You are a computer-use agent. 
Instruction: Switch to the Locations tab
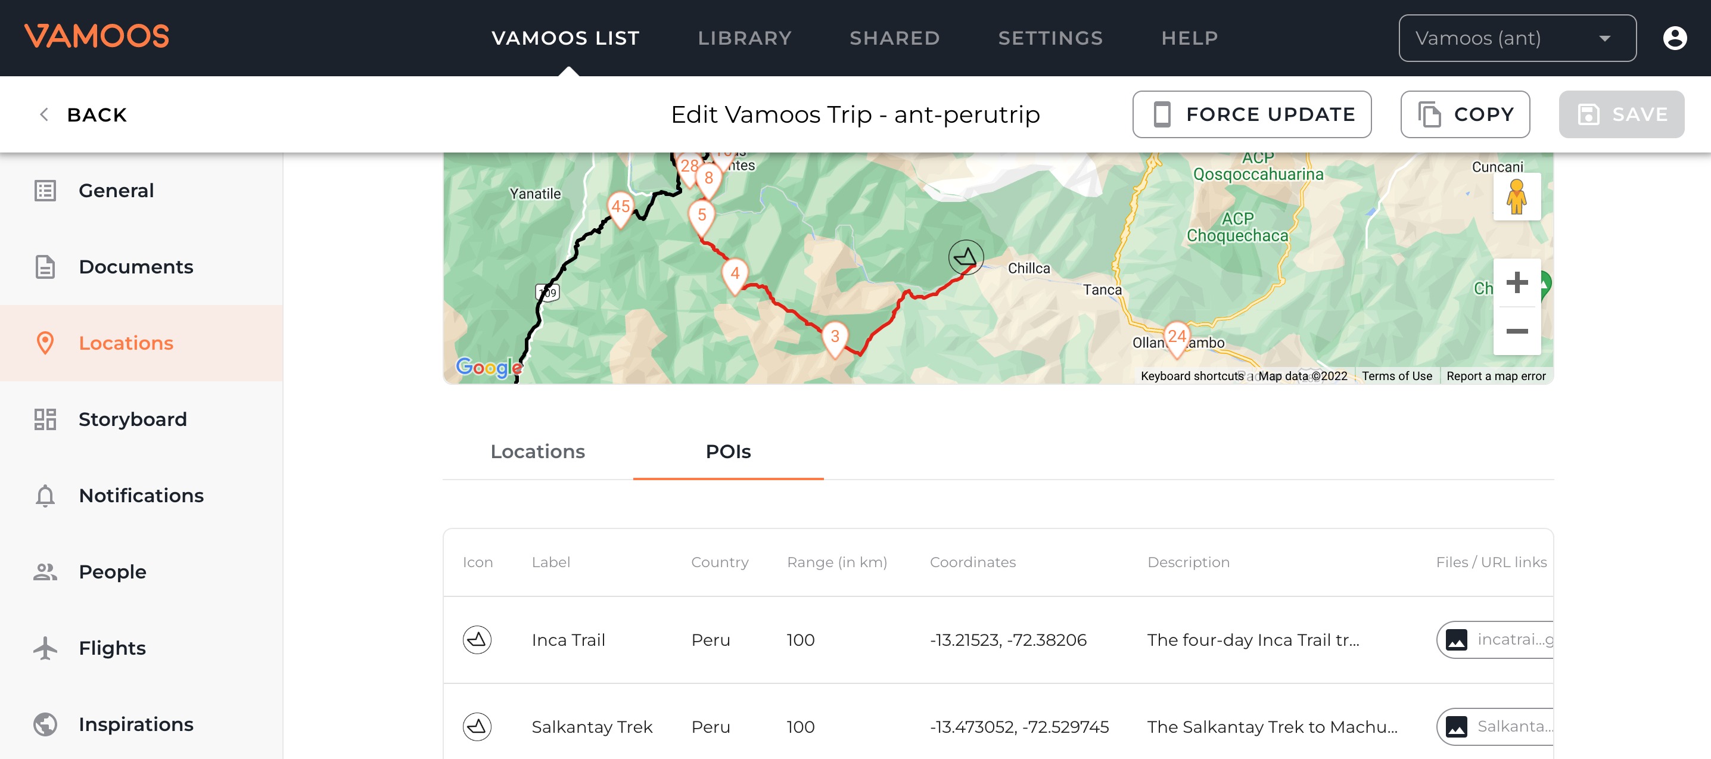pos(537,452)
